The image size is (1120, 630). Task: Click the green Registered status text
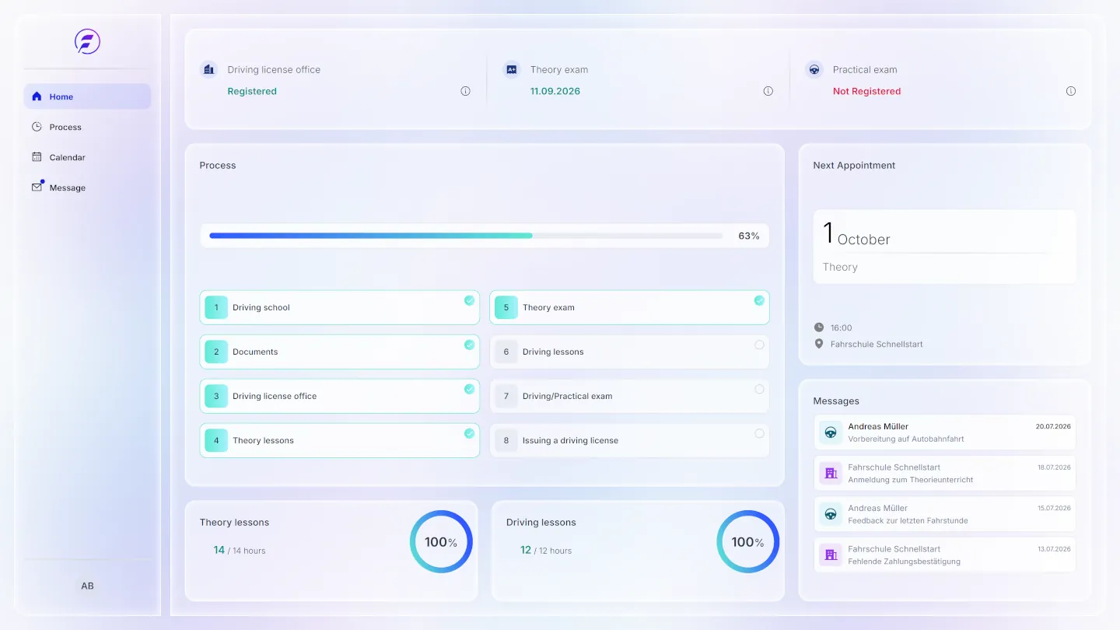pyautogui.click(x=252, y=91)
